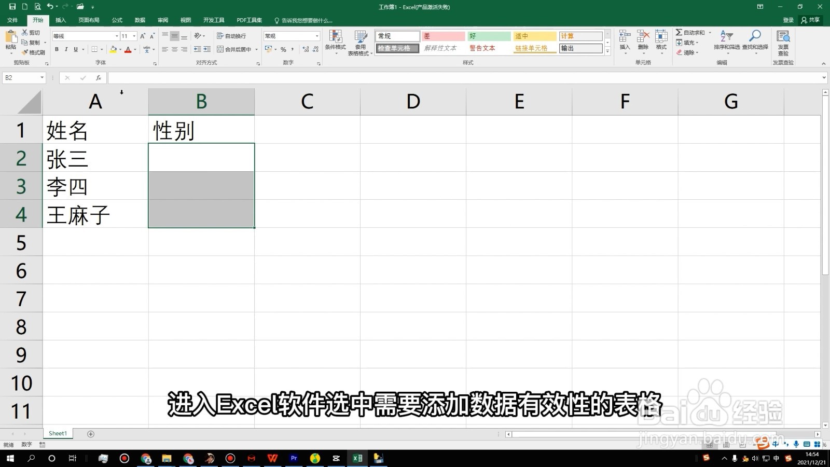The height and width of the screenshot is (467, 830).
Task: Switch to the Insert (插入) tab
Action: pos(61,20)
